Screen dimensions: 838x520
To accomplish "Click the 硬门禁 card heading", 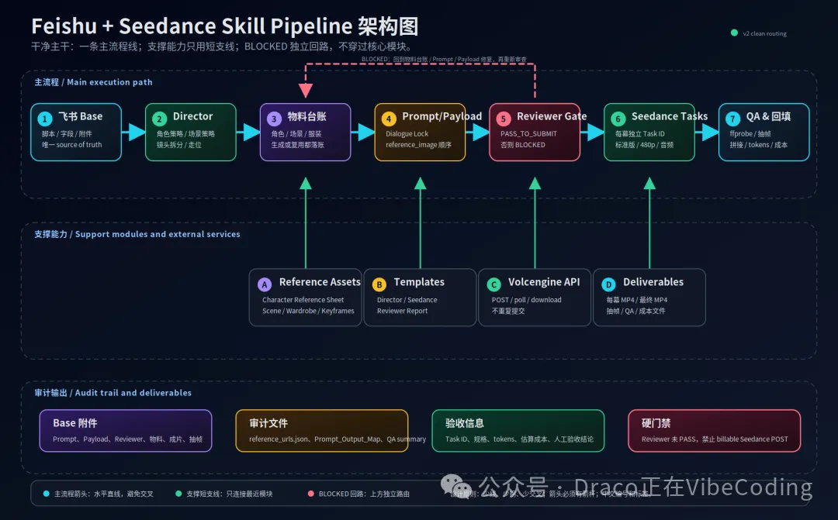I will (x=656, y=423).
